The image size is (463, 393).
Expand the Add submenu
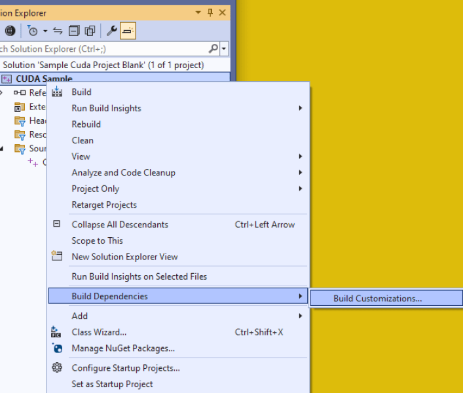tap(80, 316)
